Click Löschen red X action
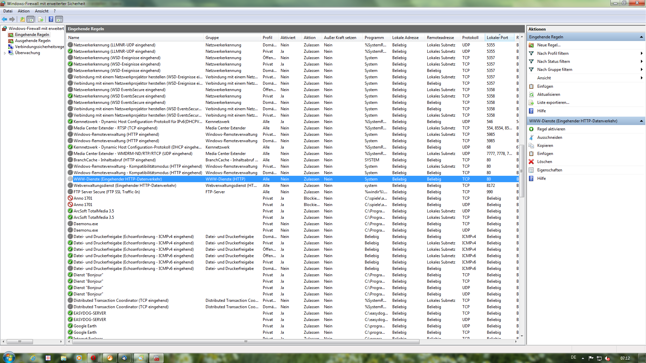Image resolution: width=646 pixels, height=363 pixels. [x=544, y=162]
